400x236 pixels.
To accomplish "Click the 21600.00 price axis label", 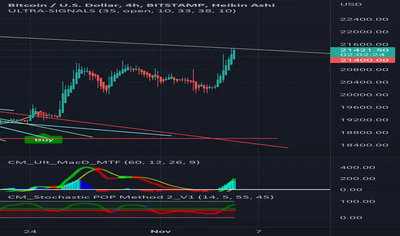I will 364,44.
